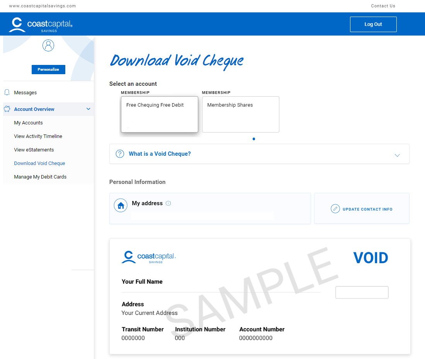425x359 pixels.
Task: Expand the What is a Void Cheque section
Action: point(397,155)
